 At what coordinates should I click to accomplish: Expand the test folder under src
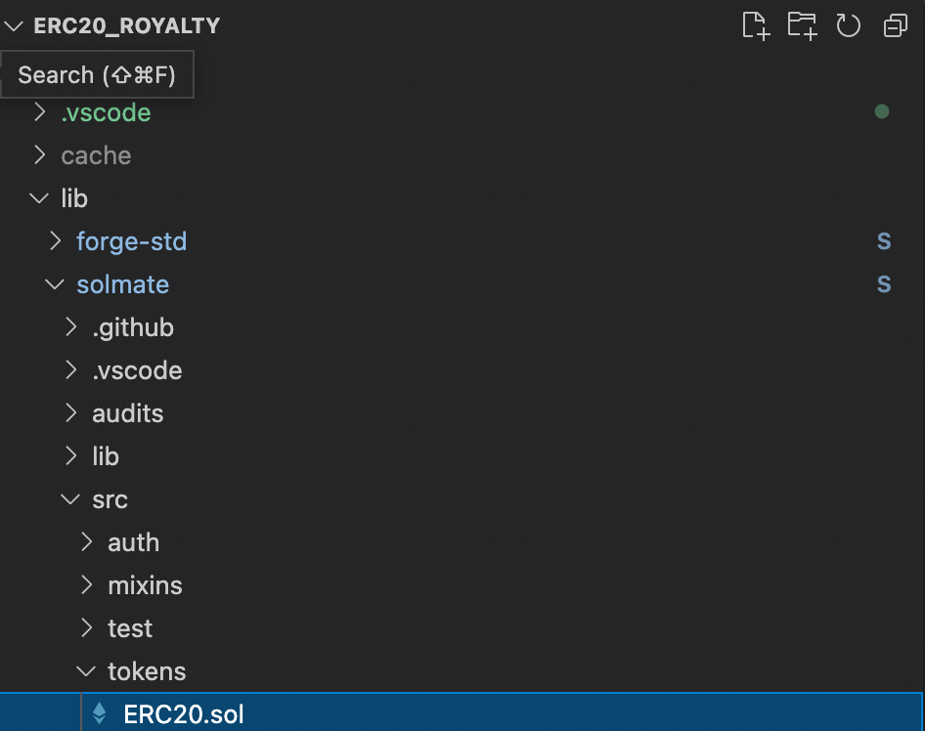pyautogui.click(x=130, y=628)
